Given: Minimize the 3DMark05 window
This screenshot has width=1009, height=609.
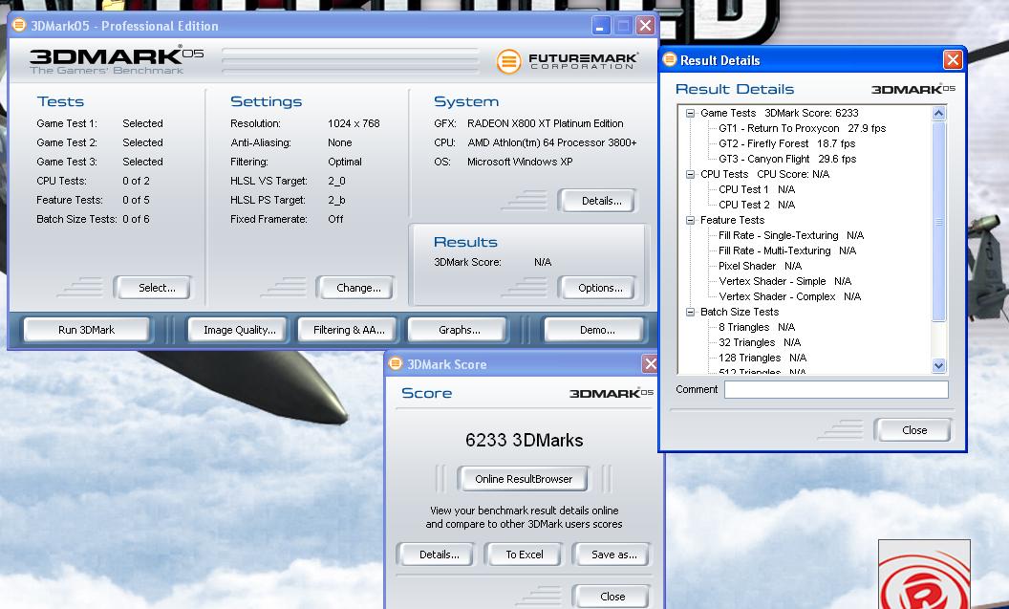Looking at the screenshot, I should pos(600,26).
